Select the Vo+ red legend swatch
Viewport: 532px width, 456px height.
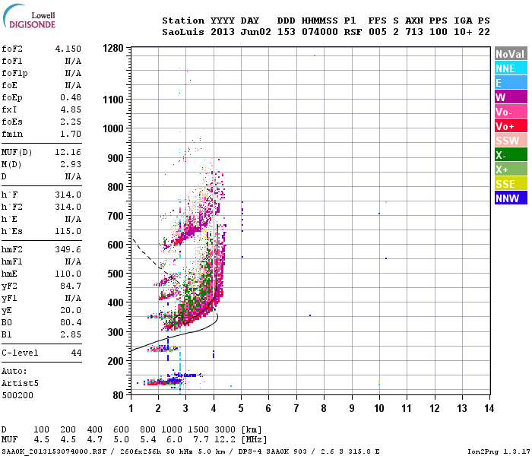coord(511,126)
